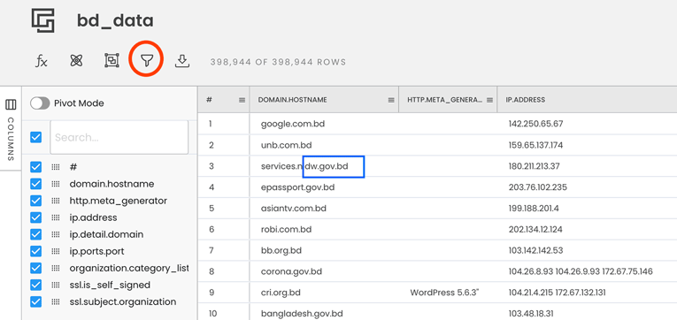Uncheck the organization.category_list column checkbox

(x=35, y=268)
